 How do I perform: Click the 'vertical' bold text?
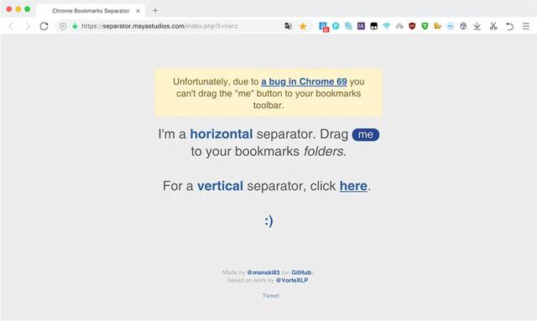220,186
